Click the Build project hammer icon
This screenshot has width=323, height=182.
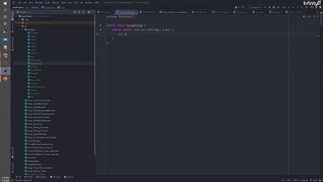(x=243, y=7)
